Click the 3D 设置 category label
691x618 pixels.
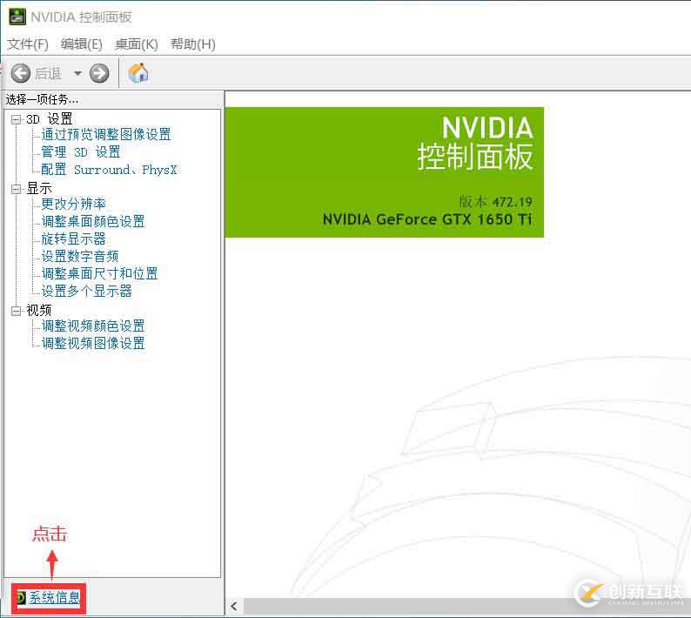pos(49,119)
